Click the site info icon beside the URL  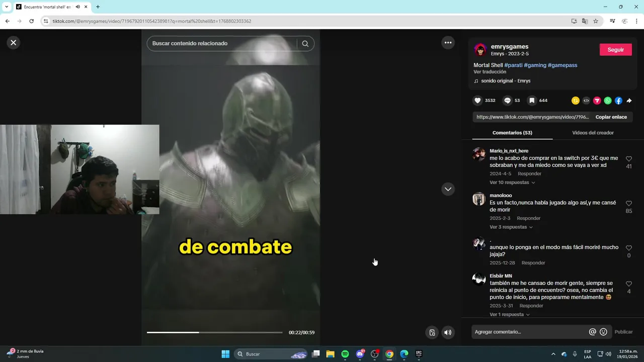[46, 21]
